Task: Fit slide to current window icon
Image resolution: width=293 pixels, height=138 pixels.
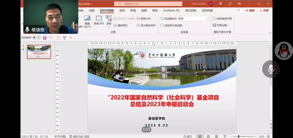Action: [268, 136]
